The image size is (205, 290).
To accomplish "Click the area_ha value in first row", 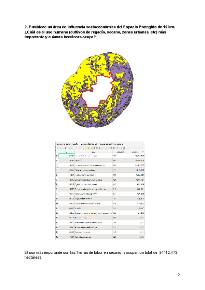I will pyautogui.click(x=137, y=156).
